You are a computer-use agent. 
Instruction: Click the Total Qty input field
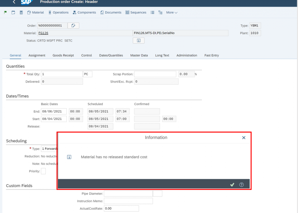(62, 74)
